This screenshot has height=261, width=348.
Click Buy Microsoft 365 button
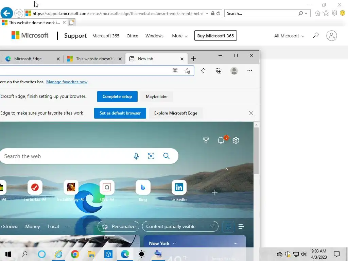[215, 35]
